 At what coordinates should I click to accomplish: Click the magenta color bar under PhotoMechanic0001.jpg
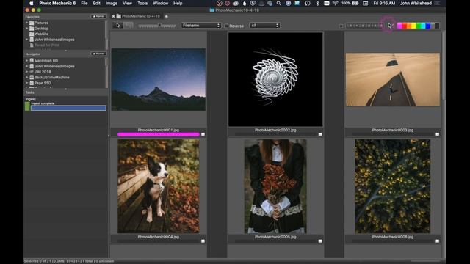[159, 134]
